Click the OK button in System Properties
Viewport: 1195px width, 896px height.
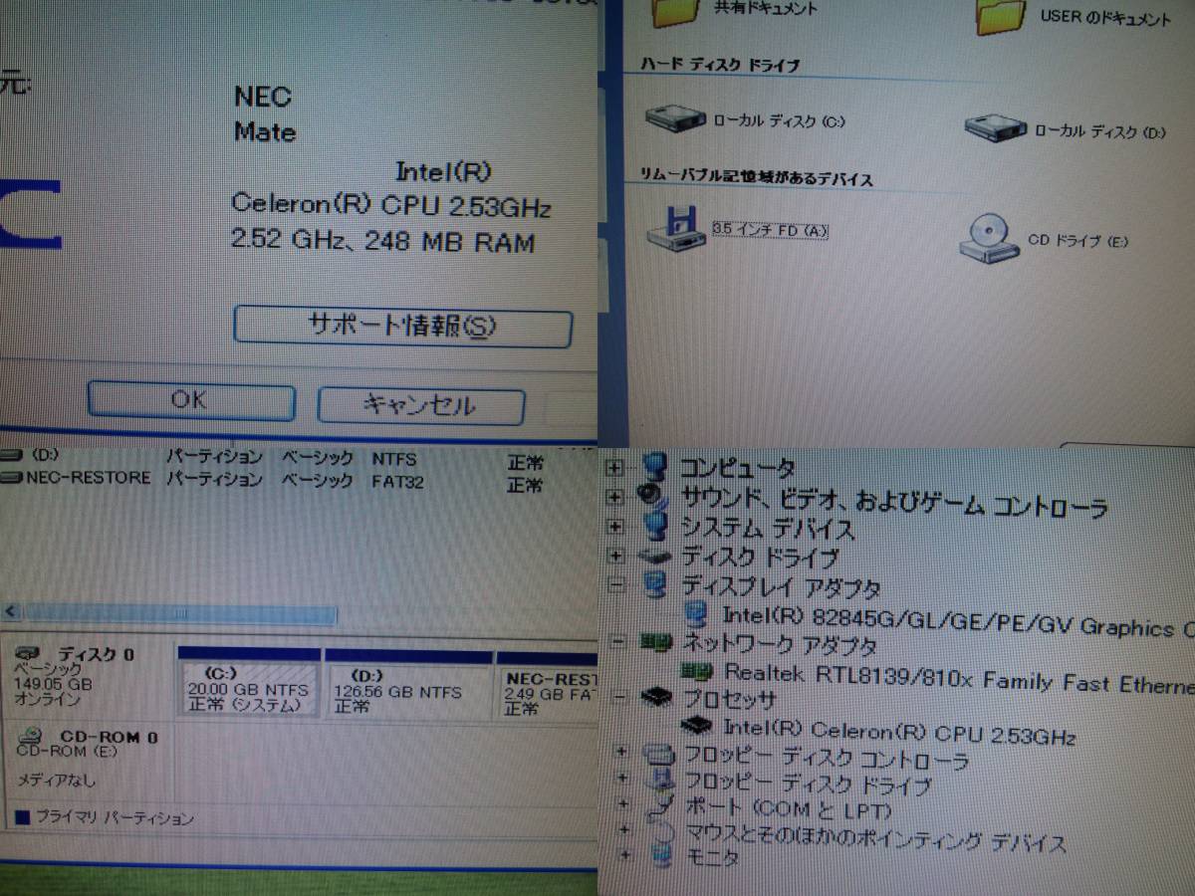190,401
